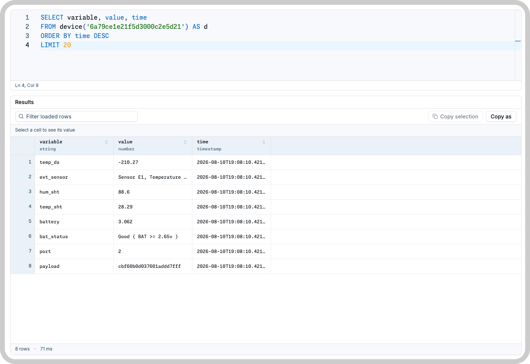The image size is (530, 364).
Task: Click the LIMIT 20 line in editor
Action: pos(56,45)
